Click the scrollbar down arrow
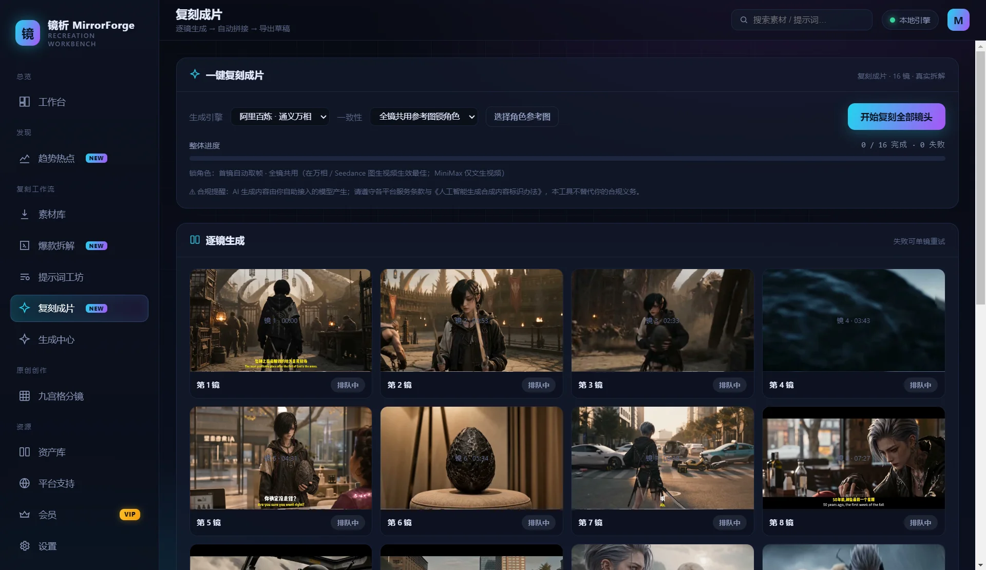986x570 pixels. pyautogui.click(x=980, y=565)
